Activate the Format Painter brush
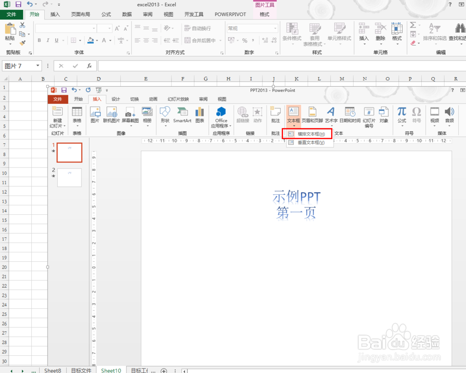The width and height of the screenshot is (466, 373). tap(22, 43)
